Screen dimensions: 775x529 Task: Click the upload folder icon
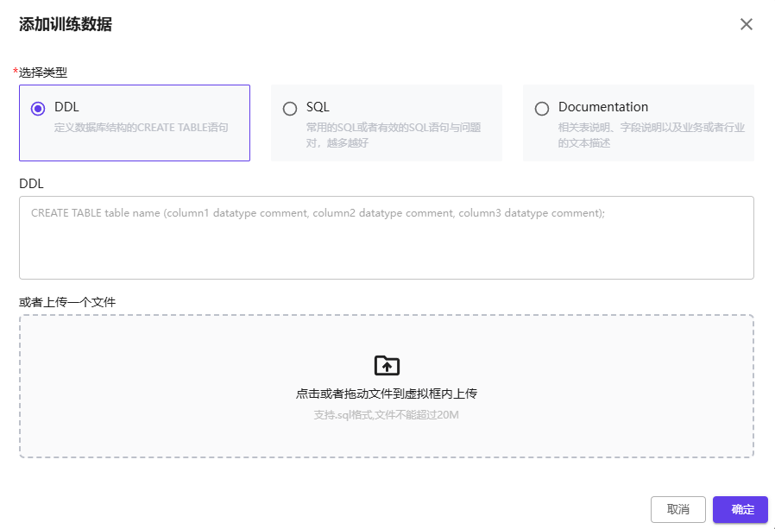tap(387, 365)
